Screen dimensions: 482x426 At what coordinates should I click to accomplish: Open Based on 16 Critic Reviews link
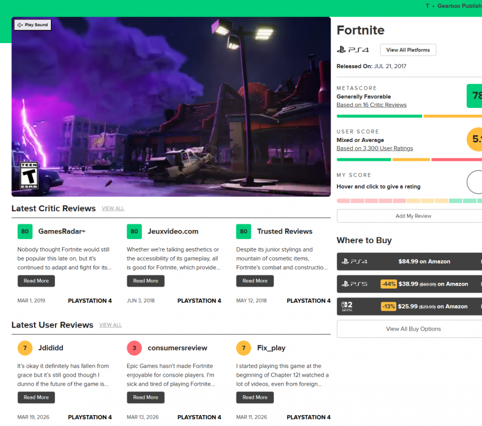tap(371, 105)
